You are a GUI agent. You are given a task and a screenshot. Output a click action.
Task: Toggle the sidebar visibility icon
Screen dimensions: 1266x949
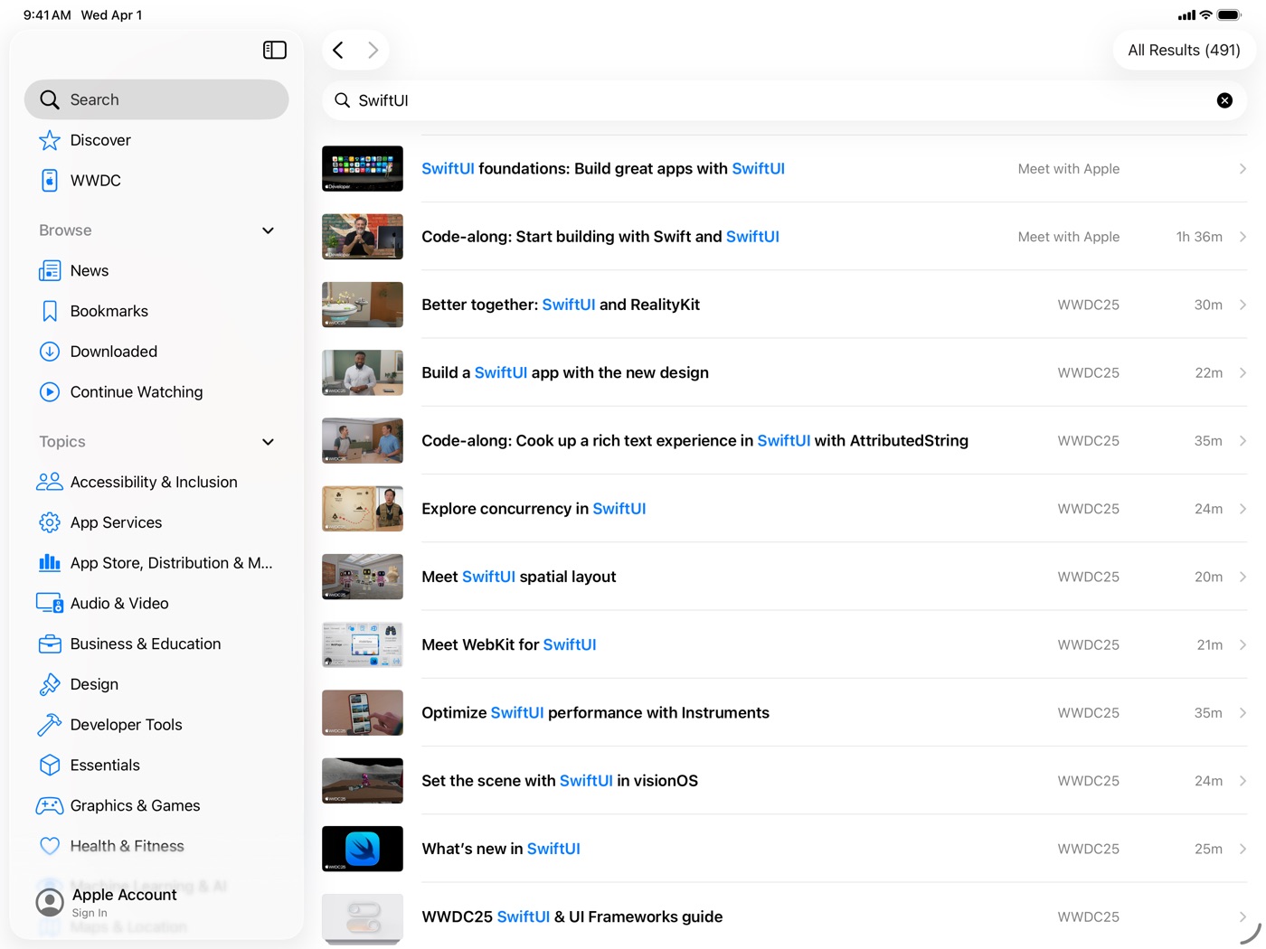click(x=275, y=51)
